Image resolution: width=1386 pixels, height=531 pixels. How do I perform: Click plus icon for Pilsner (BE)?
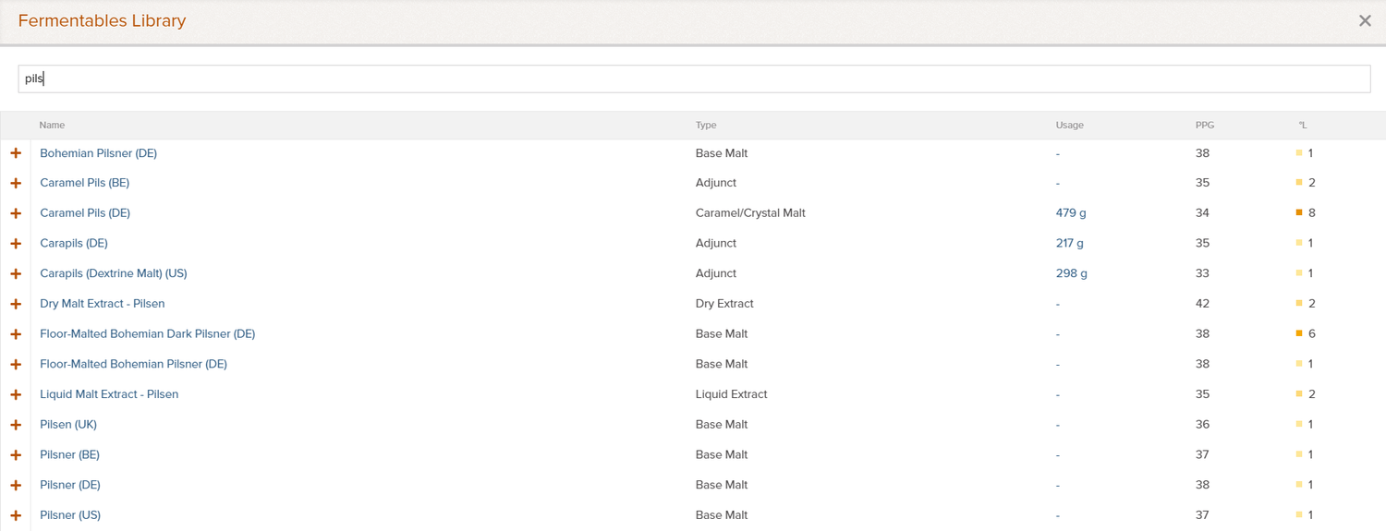(16, 454)
